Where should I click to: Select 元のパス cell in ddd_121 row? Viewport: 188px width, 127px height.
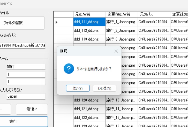tap(154, 109)
